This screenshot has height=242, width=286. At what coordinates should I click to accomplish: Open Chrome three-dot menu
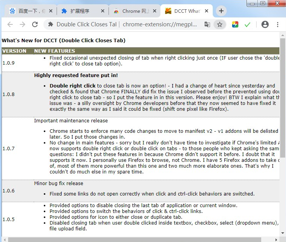(x=277, y=24)
